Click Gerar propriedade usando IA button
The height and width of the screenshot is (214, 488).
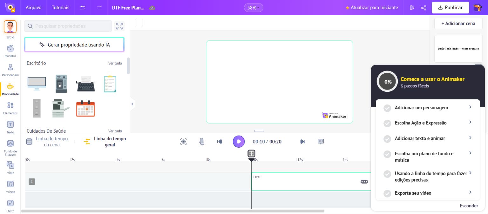tap(74, 45)
